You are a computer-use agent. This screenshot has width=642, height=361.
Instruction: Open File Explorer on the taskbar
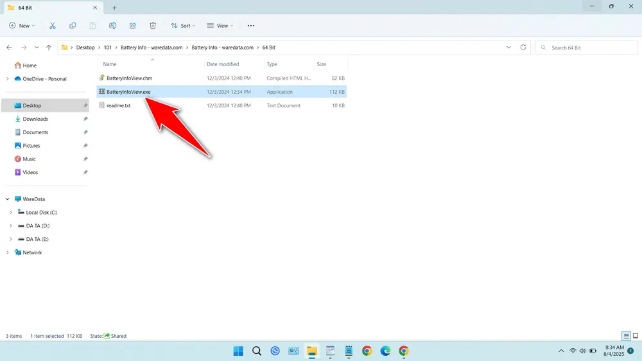312,351
